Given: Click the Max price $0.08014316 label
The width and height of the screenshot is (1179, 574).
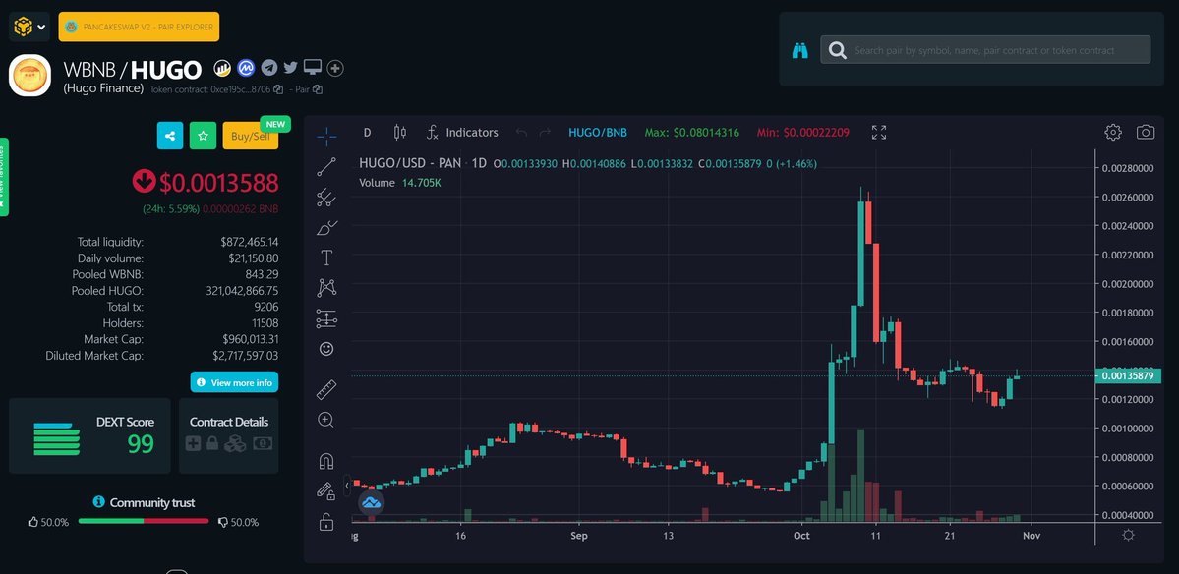Looking at the screenshot, I should [691, 133].
